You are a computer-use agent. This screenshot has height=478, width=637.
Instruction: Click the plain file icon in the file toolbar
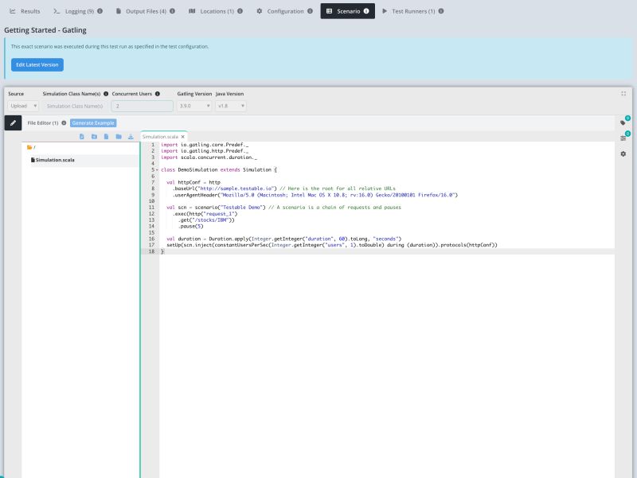point(106,137)
